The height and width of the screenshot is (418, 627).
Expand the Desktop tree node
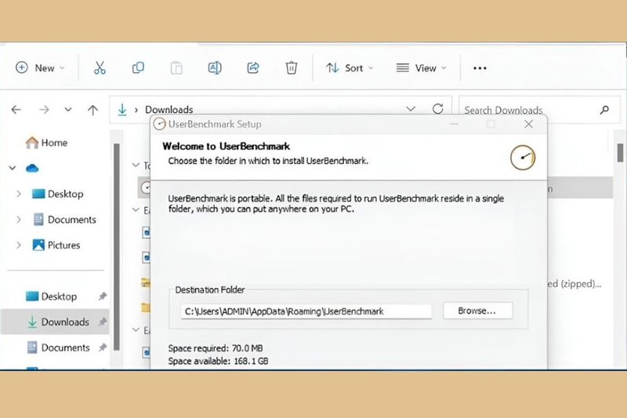(18, 194)
